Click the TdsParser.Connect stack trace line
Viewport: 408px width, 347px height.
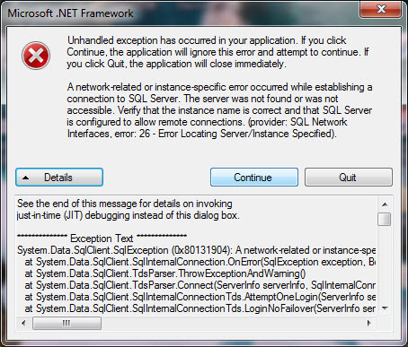point(200,285)
